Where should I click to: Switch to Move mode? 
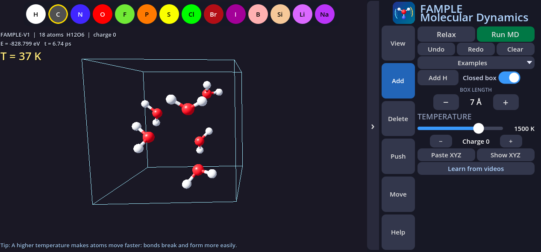pyautogui.click(x=398, y=194)
